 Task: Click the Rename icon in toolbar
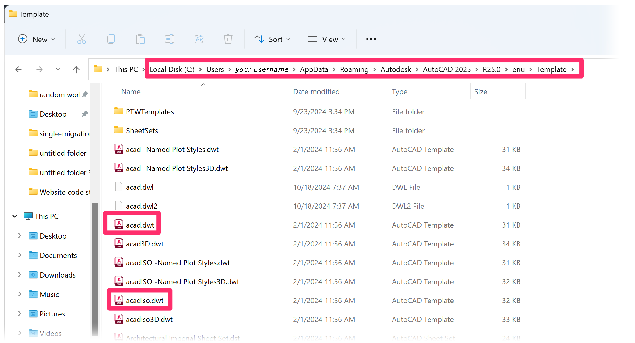pyautogui.click(x=169, y=39)
